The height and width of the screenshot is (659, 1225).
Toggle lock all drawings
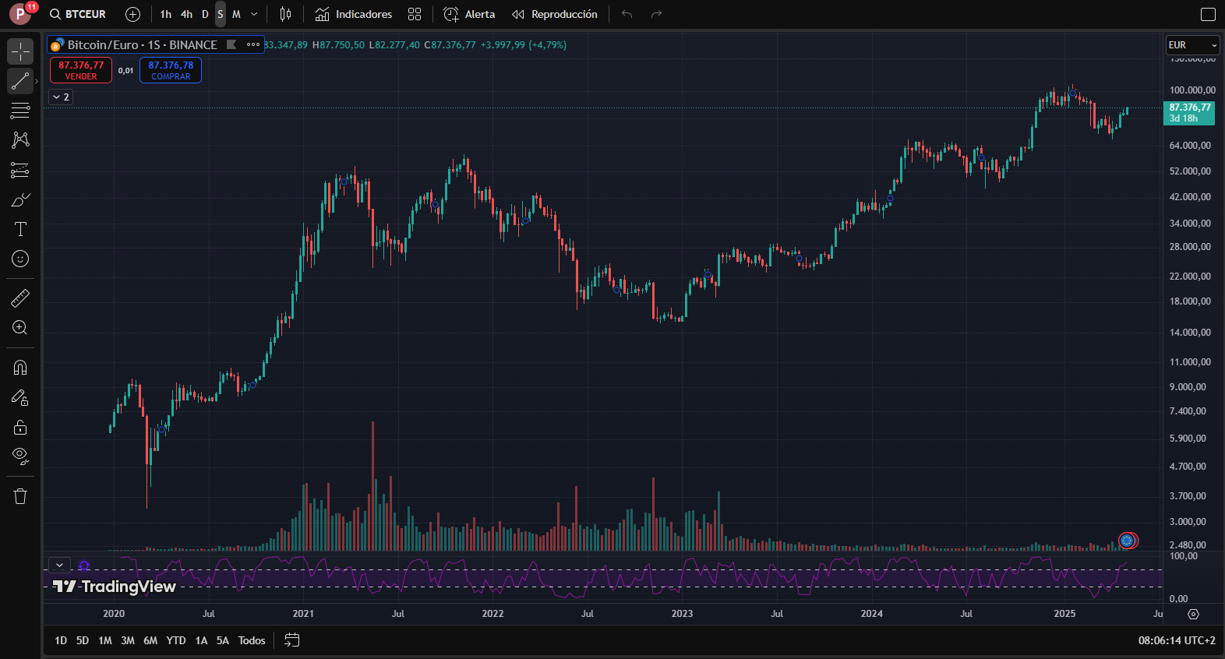(x=20, y=427)
